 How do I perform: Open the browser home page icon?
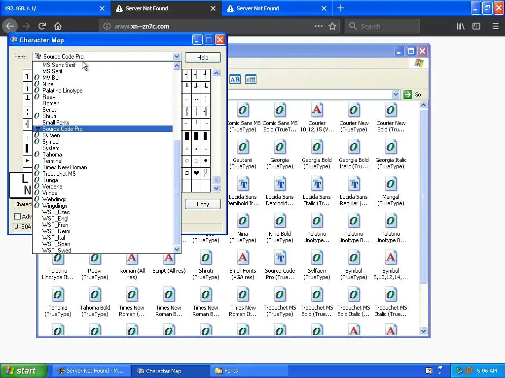point(58,26)
